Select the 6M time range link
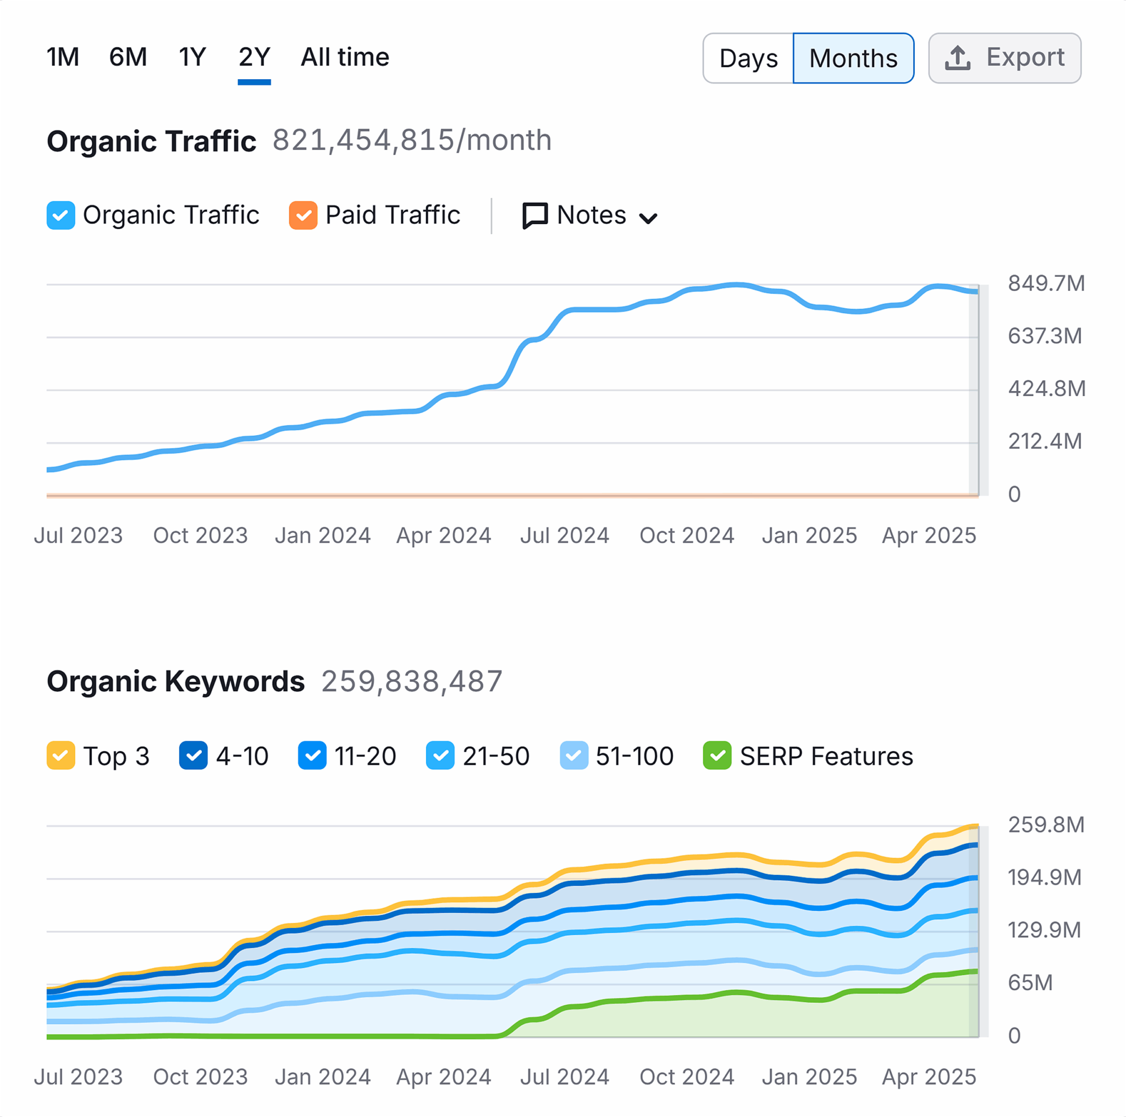Viewport: 1126px width, 1117px height. click(128, 57)
